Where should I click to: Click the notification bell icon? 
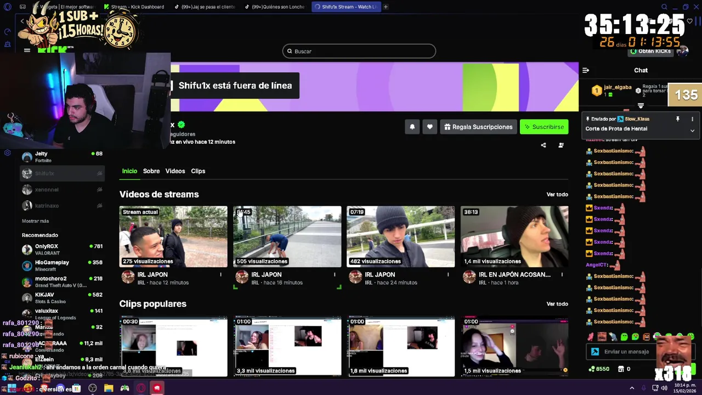point(412,127)
